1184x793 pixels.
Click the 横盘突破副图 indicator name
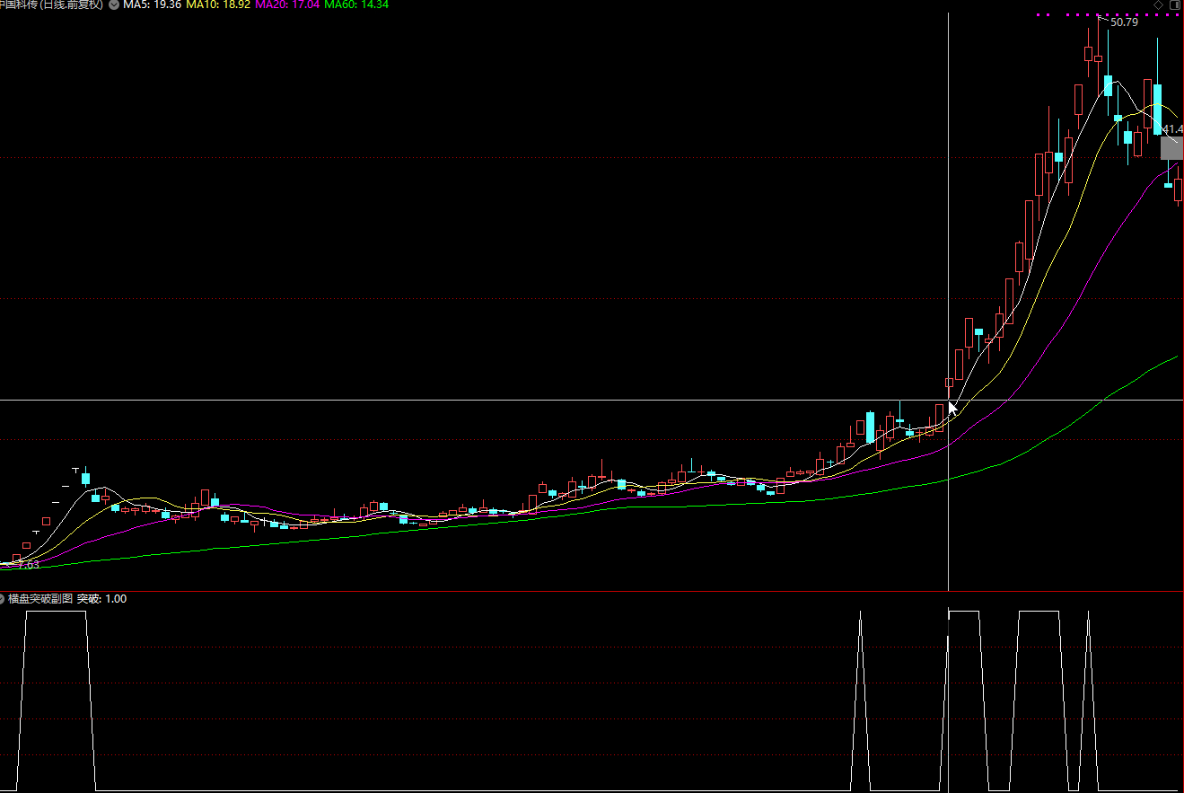(x=40, y=599)
